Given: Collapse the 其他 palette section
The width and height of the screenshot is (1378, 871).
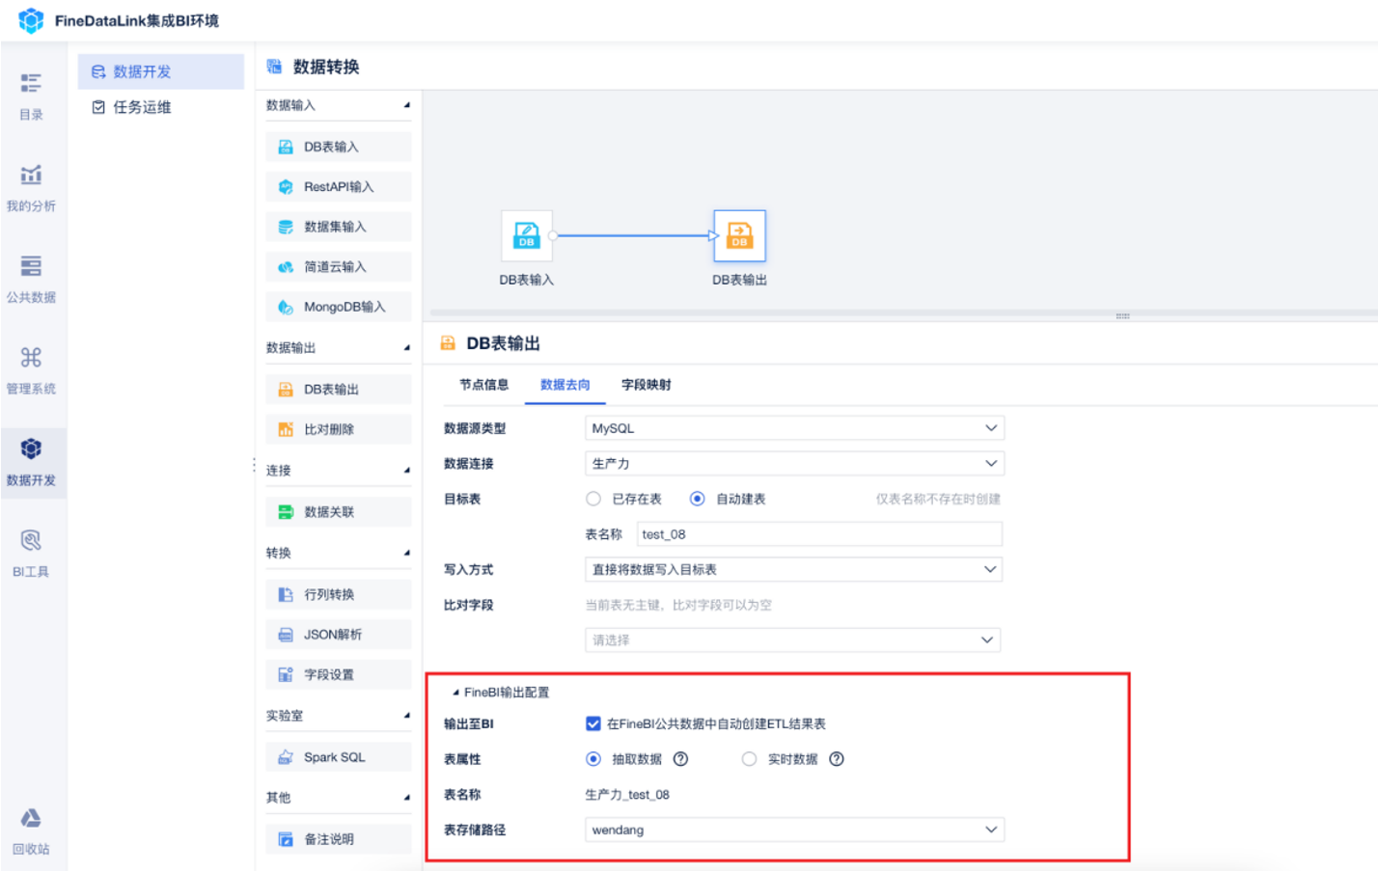Looking at the screenshot, I should 406,798.
